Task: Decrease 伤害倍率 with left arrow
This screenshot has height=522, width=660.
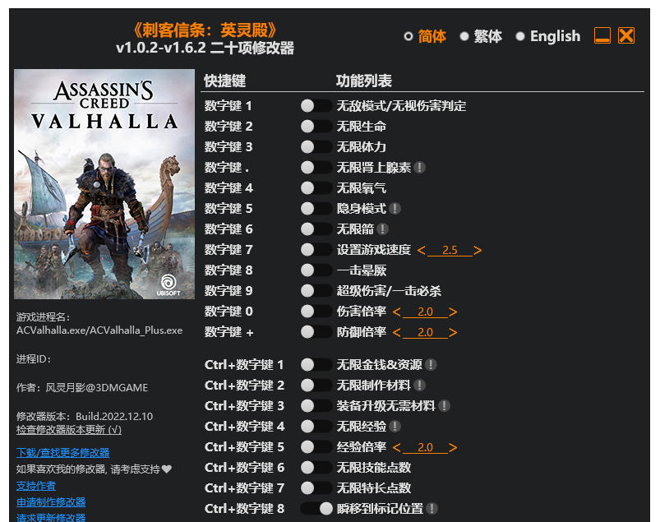Action: point(396,312)
